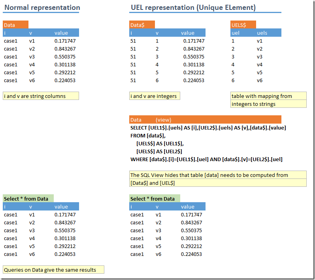Screen dimensions: 315x280
Task: Select the "i and v are integers" note
Action: (154, 96)
